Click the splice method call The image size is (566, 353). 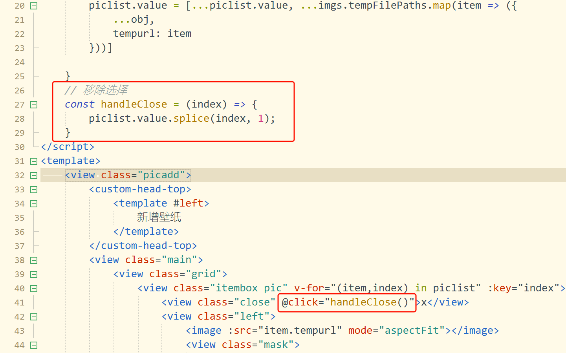click(191, 119)
